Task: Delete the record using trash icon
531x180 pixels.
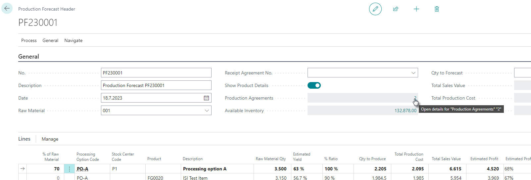Action: [x=437, y=9]
